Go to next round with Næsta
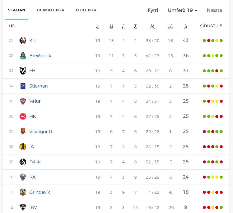This screenshot has width=233, height=213. 215,10
